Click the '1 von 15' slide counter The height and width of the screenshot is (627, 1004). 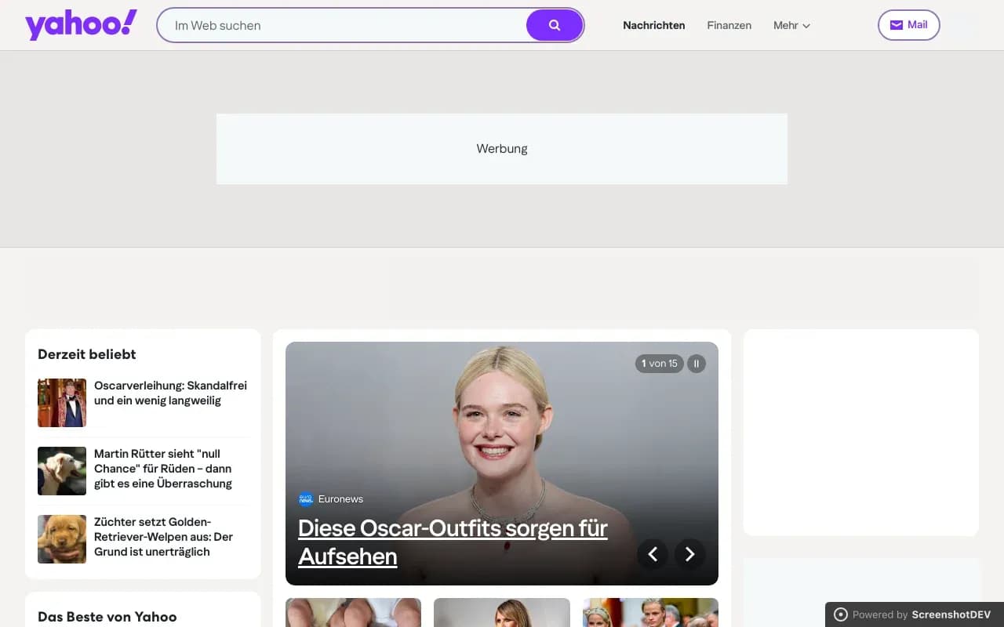660,364
